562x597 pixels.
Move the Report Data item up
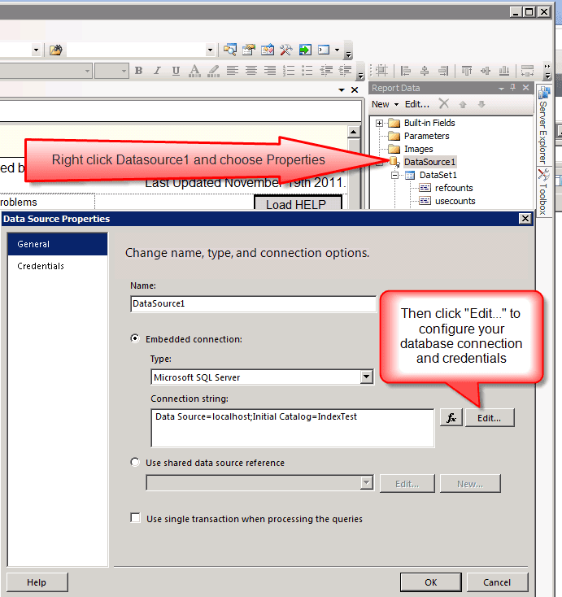(x=463, y=104)
